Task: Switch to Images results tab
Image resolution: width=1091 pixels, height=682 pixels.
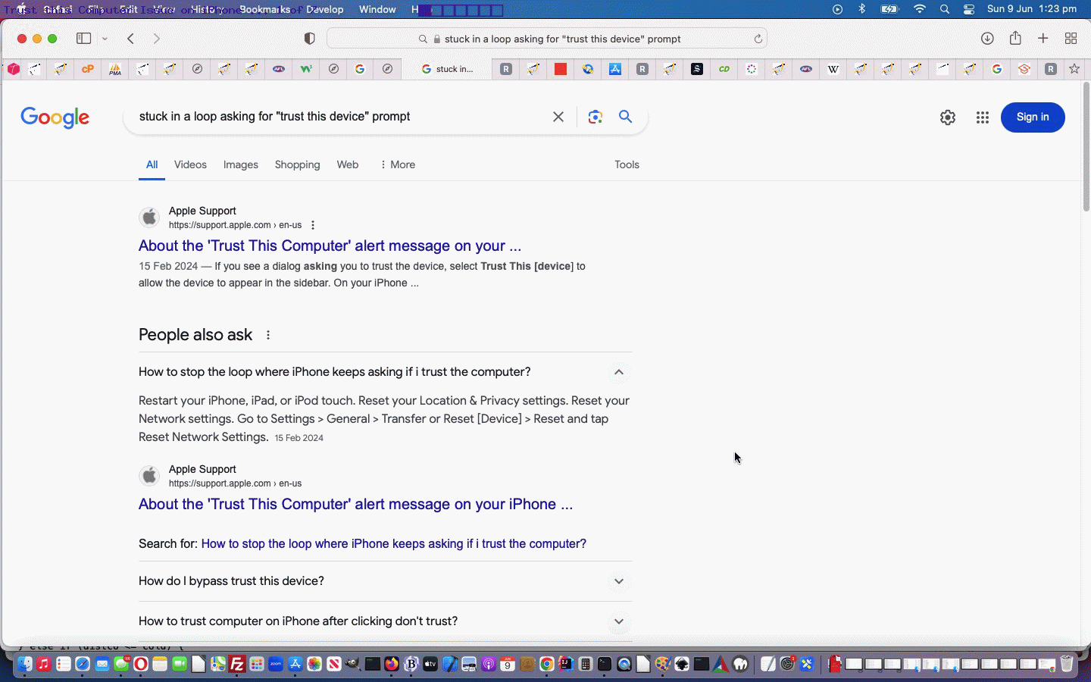Action: click(241, 164)
